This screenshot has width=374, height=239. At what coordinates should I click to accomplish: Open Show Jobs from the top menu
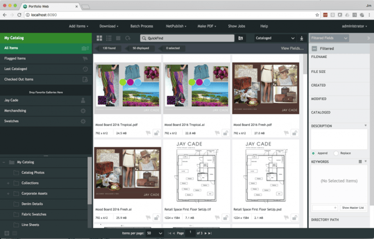[x=236, y=26]
